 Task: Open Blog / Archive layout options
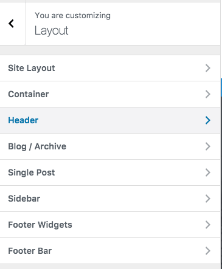pos(110,146)
